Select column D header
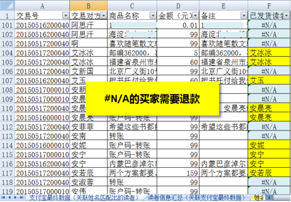This screenshot has width=291, height=202. 178,6
